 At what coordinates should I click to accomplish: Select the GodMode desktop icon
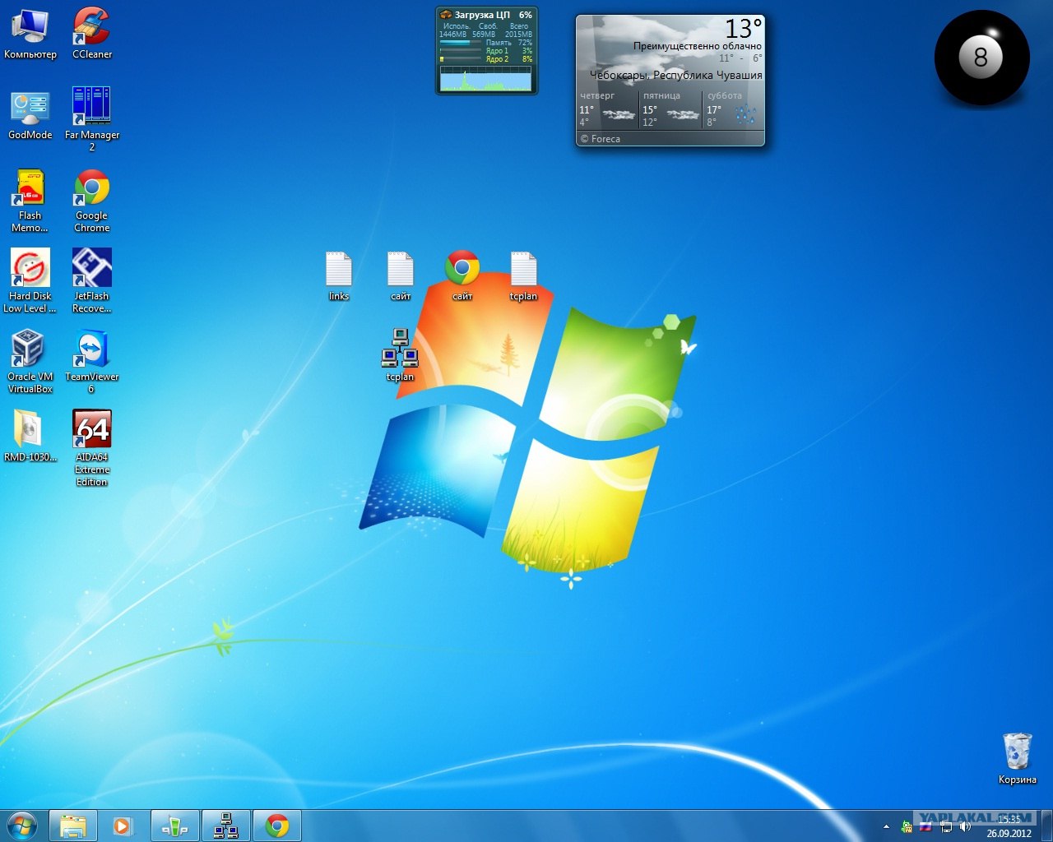[30, 114]
